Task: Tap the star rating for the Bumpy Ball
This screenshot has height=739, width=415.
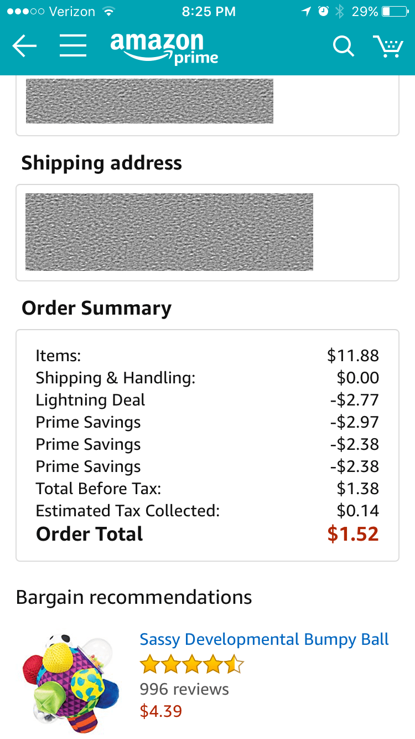Action: [x=191, y=663]
